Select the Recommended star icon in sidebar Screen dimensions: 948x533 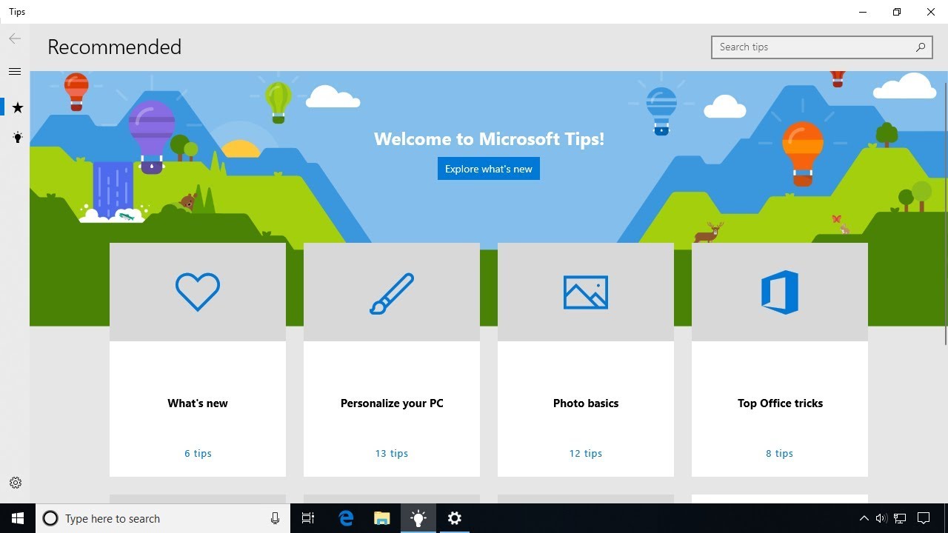(x=18, y=108)
